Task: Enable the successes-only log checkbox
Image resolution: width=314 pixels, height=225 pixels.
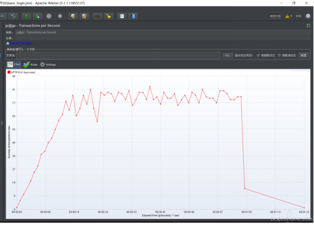Action: [x=280, y=55]
